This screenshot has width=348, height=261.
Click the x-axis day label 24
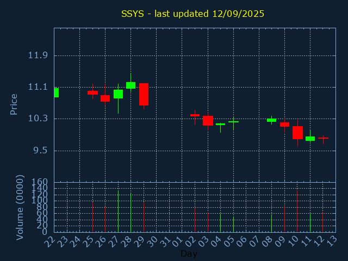tap(76, 242)
